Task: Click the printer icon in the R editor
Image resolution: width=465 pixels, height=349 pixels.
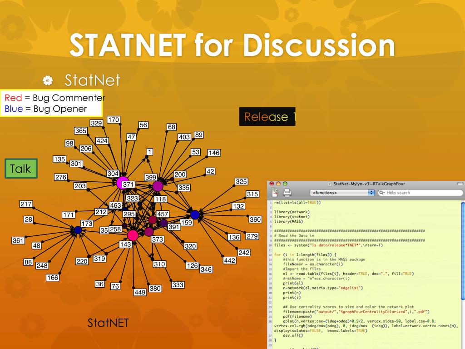Action: [287, 193]
